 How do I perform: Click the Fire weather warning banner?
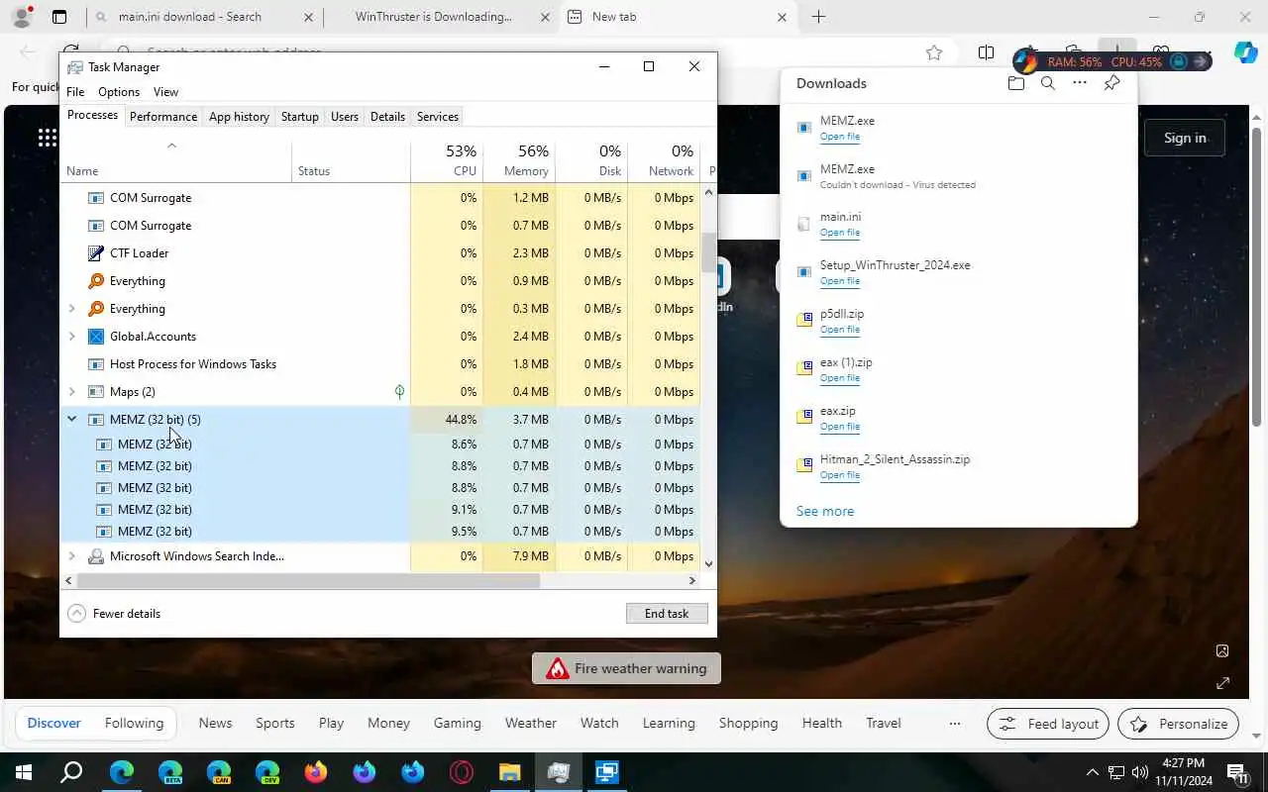coord(626,668)
